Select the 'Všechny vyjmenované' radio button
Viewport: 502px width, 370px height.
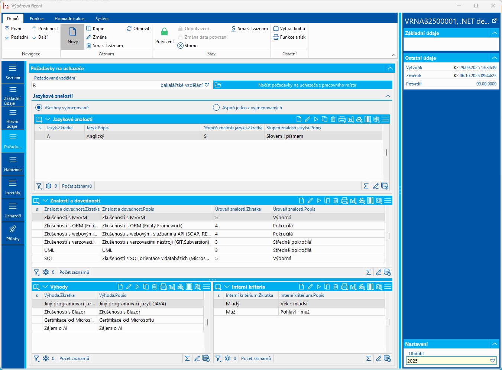click(39, 108)
